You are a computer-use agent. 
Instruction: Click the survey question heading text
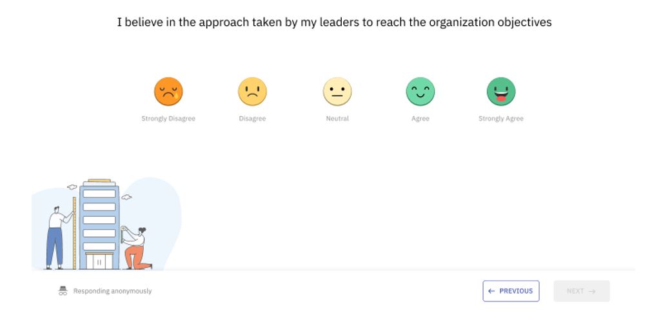pos(334,22)
